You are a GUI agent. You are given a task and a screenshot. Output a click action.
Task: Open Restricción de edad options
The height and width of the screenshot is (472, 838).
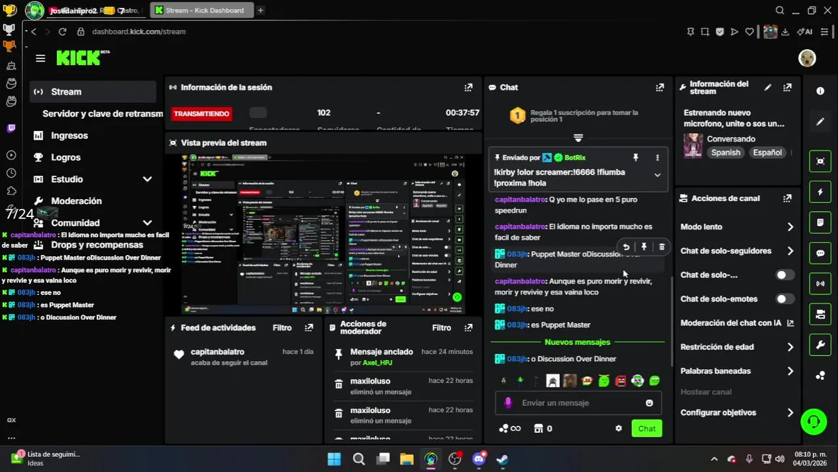[x=738, y=347]
